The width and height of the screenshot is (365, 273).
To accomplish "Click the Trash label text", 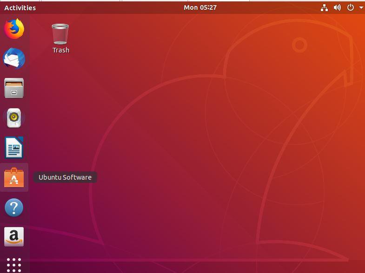I will pos(61,50).
